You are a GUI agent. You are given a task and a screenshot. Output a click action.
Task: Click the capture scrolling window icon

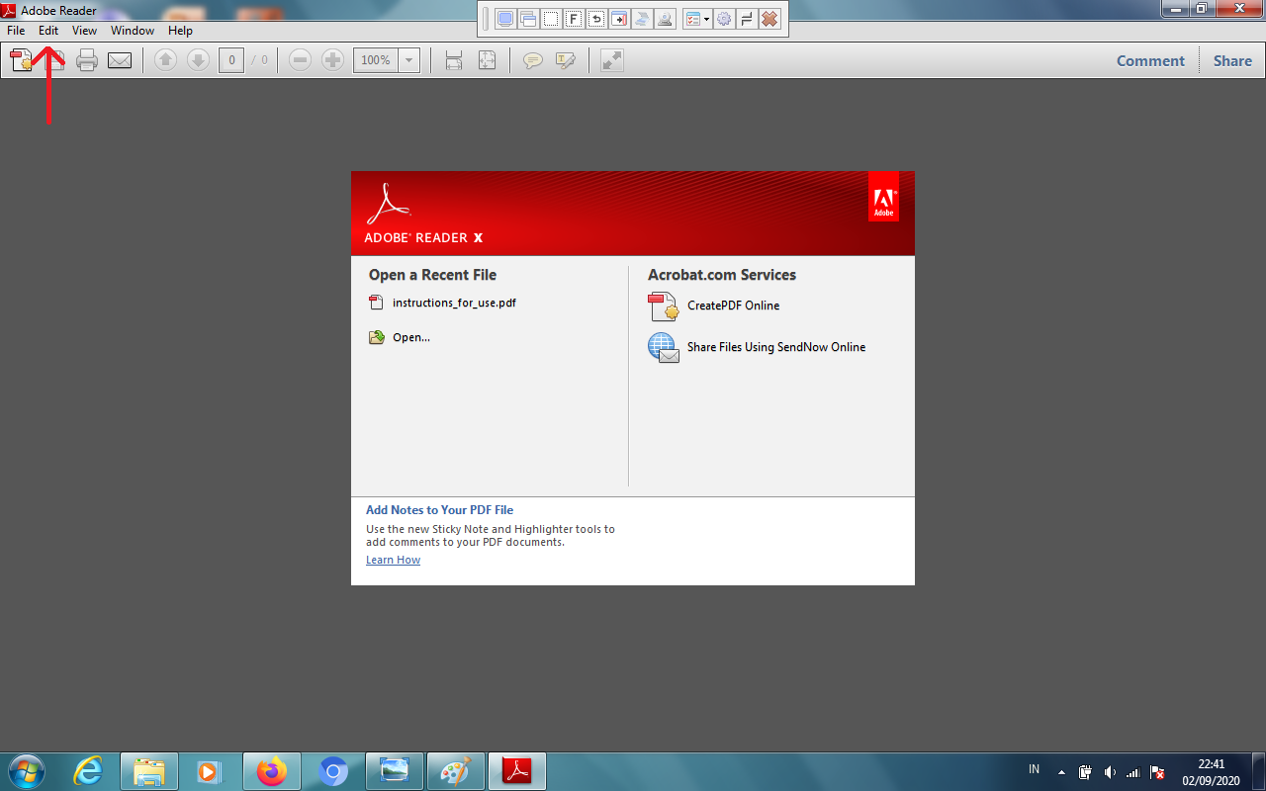click(619, 19)
